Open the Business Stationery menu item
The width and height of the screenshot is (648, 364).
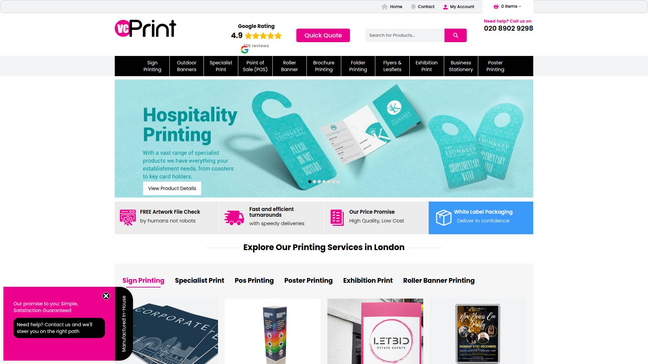click(461, 66)
